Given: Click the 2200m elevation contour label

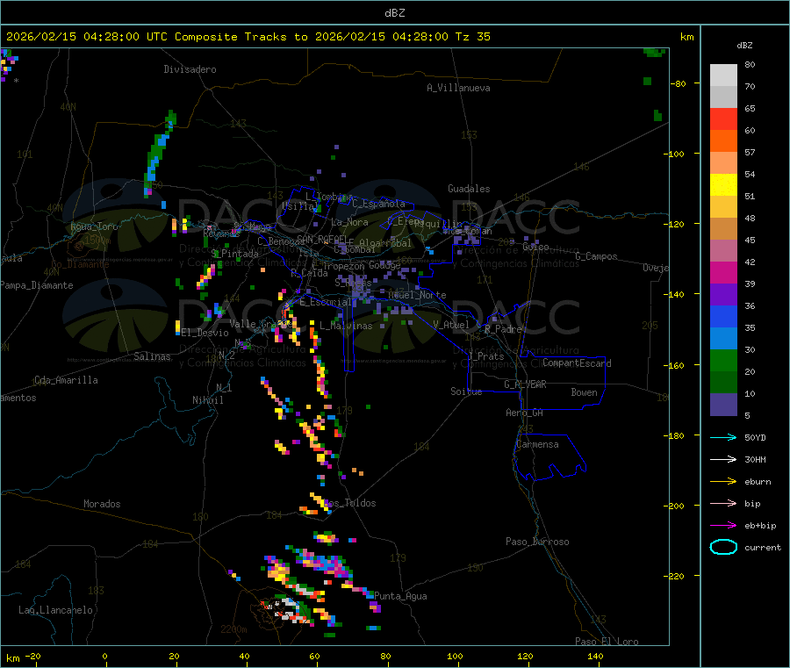Looking at the screenshot, I should click(x=233, y=629).
